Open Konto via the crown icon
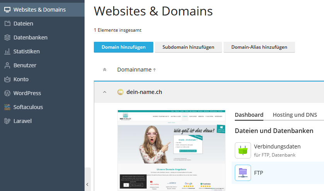Viewport: 324px width, 191px height. [7, 79]
